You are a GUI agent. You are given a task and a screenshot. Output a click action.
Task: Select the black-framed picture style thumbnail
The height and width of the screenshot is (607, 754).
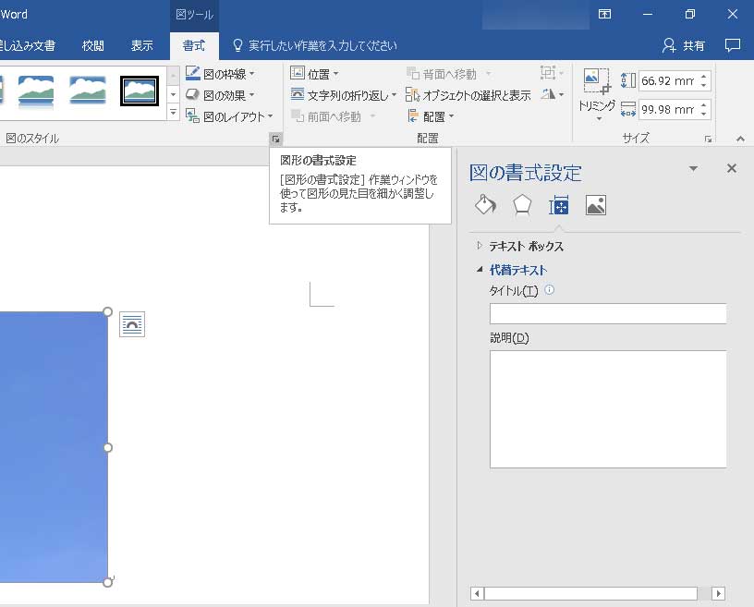click(x=140, y=90)
